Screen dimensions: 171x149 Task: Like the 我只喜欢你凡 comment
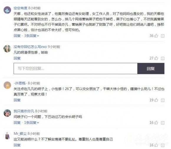point(156,123)
